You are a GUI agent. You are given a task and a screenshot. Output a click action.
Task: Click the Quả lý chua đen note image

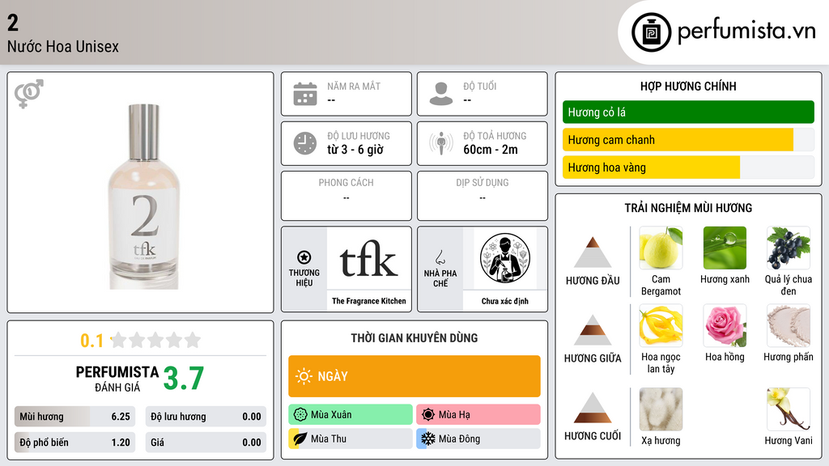[789, 248]
